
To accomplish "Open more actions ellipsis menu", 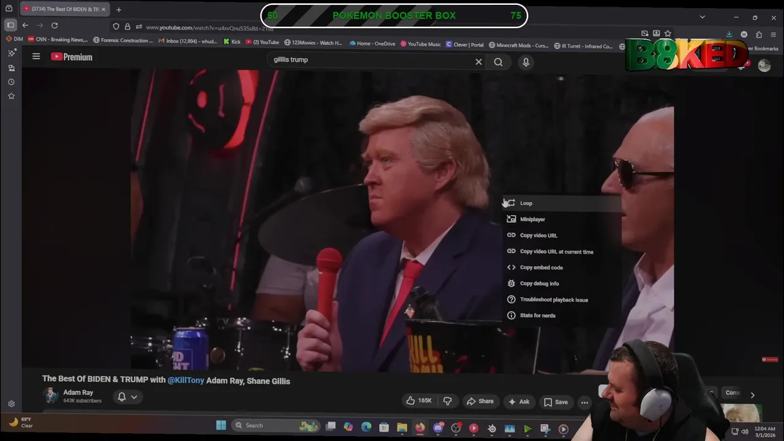I will click(585, 402).
